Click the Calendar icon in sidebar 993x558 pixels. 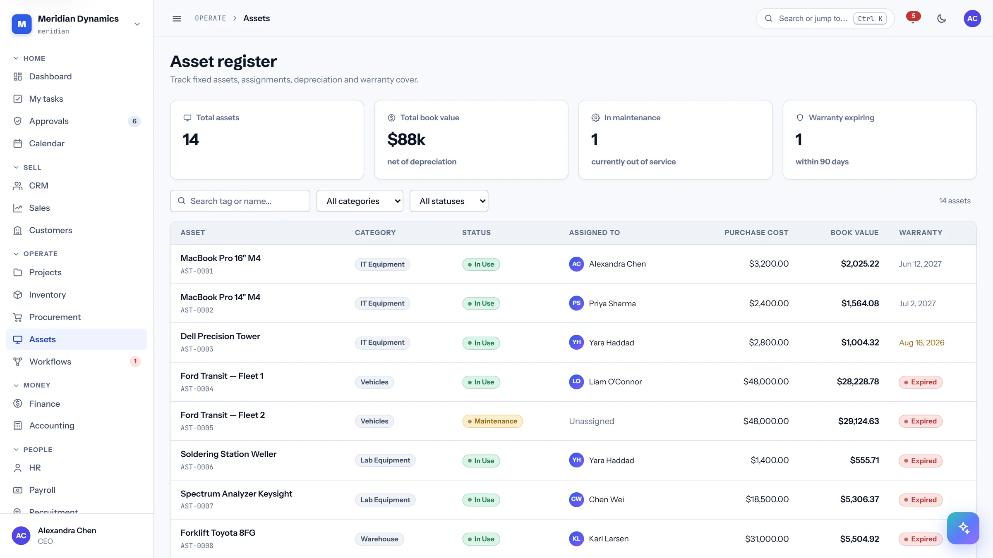pos(18,143)
